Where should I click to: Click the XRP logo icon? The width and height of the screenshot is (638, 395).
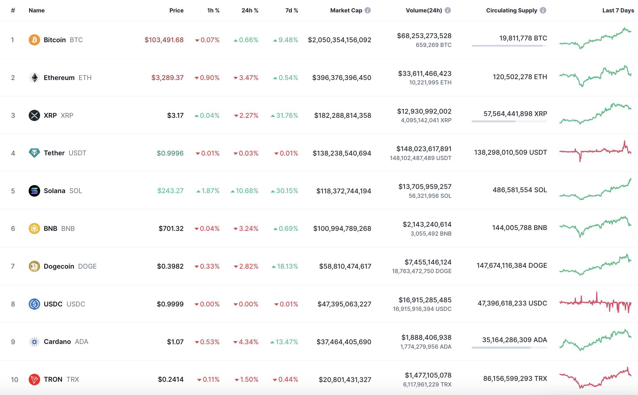(x=34, y=115)
